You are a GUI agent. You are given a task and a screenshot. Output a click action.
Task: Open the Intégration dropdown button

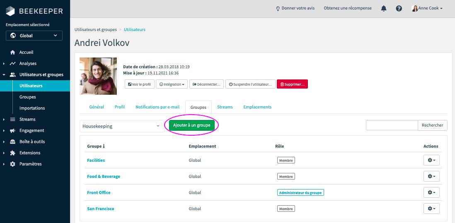pyautogui.click(x=172, y=84)
